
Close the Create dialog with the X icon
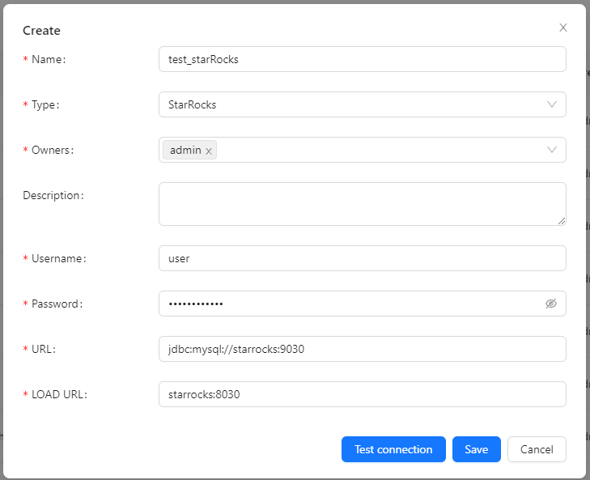563,28
